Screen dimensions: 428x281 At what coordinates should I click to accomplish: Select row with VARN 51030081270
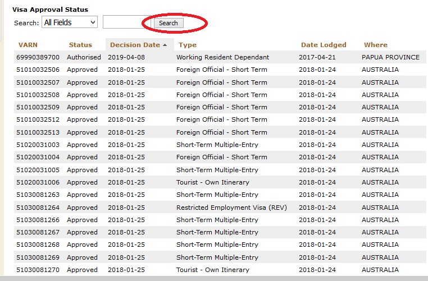point(39,270)
